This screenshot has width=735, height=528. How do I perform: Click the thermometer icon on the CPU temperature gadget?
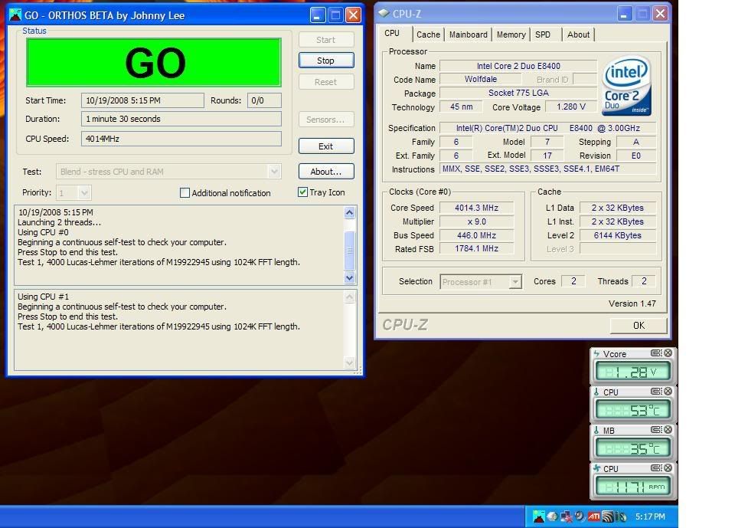[596, 392]
